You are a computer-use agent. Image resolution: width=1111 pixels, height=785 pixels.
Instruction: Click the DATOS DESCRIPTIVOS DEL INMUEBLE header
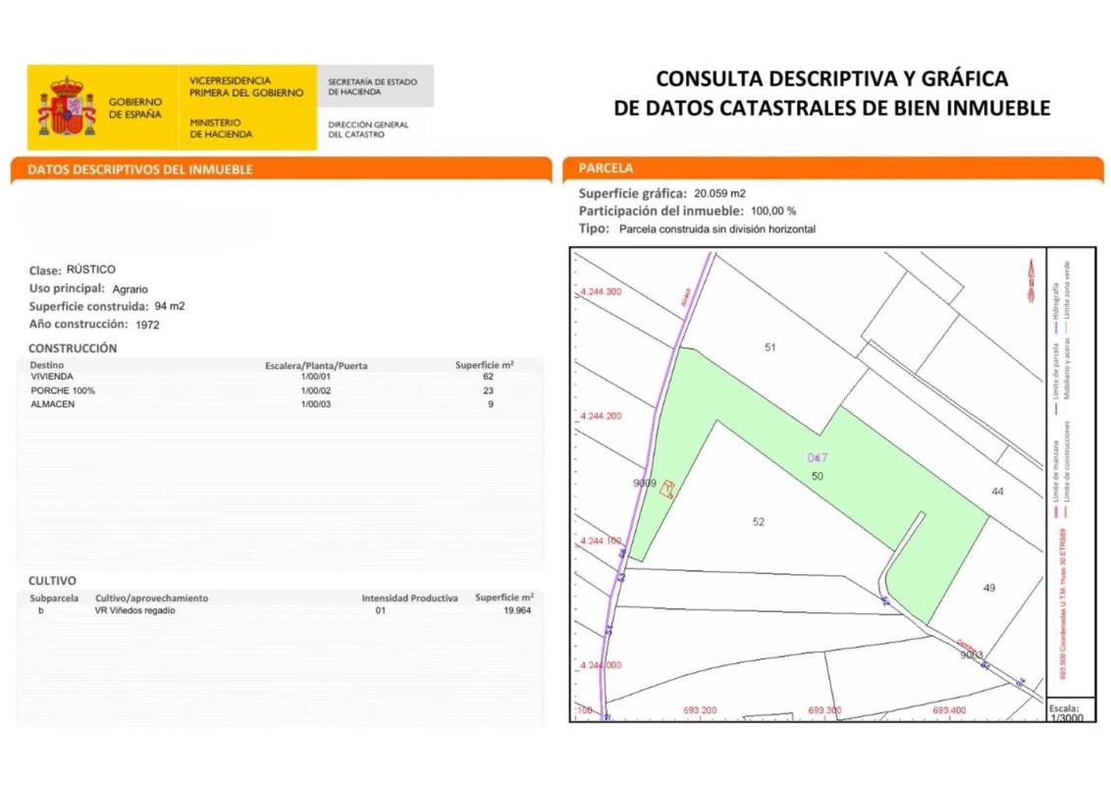click(x=140, y=170)
